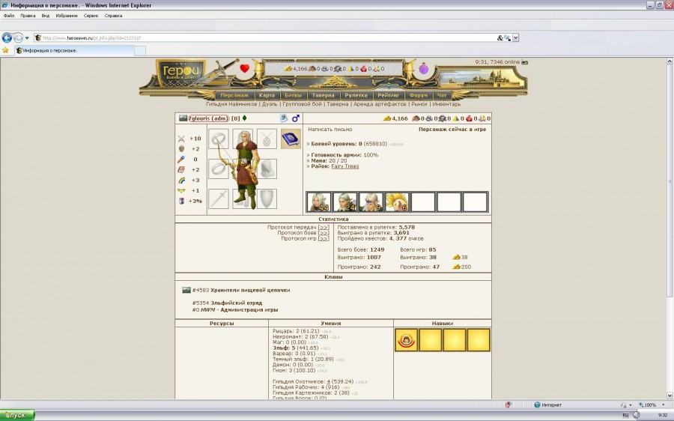Open the Чат navigation tab
The height and width of the screenshot is (421, 674).
[442, 95]
